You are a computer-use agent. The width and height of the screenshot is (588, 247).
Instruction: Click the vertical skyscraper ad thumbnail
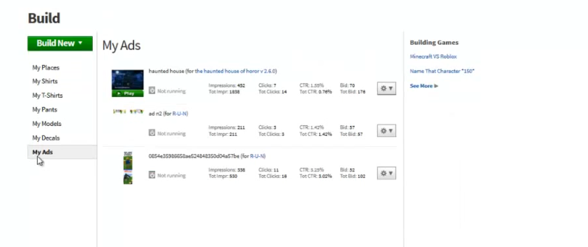pos(127,168)
